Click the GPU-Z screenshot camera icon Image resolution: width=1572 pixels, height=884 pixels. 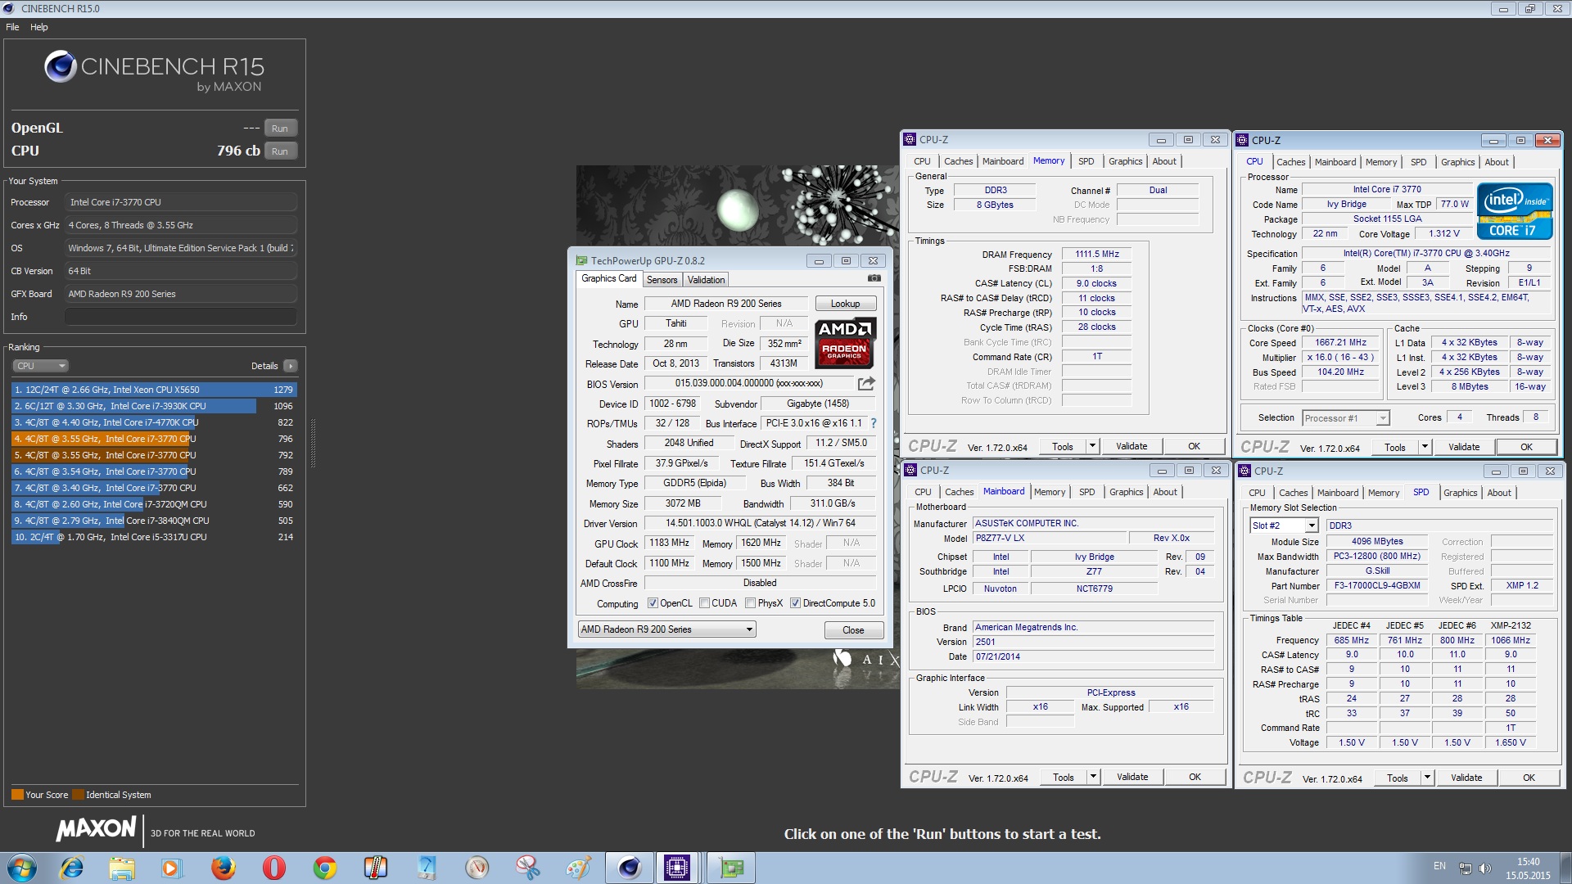tap(874, 278)
